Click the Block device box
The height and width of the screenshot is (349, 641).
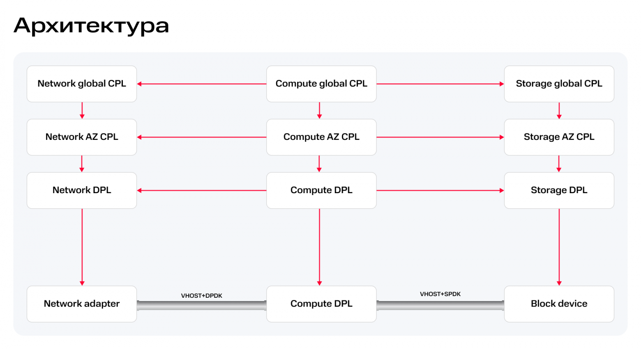pyautogui.click(x=559, y=304)
